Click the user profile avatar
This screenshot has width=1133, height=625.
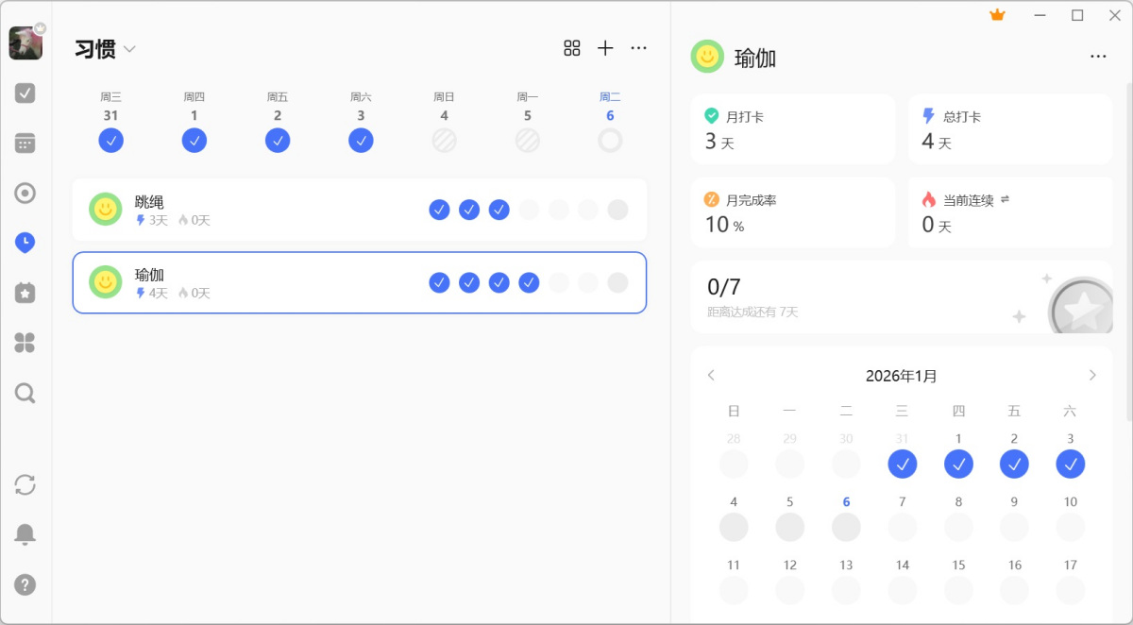pos(25,42)
